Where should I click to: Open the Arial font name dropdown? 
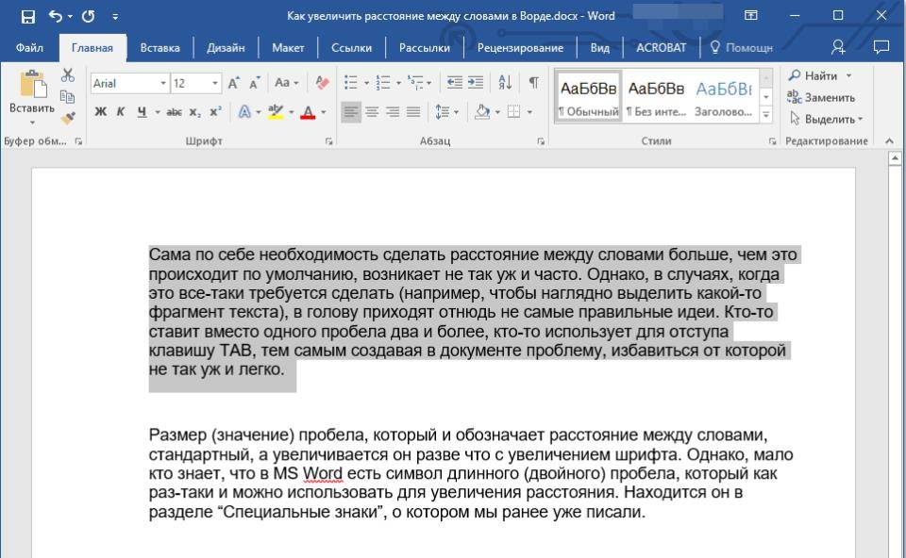(163, 83)
